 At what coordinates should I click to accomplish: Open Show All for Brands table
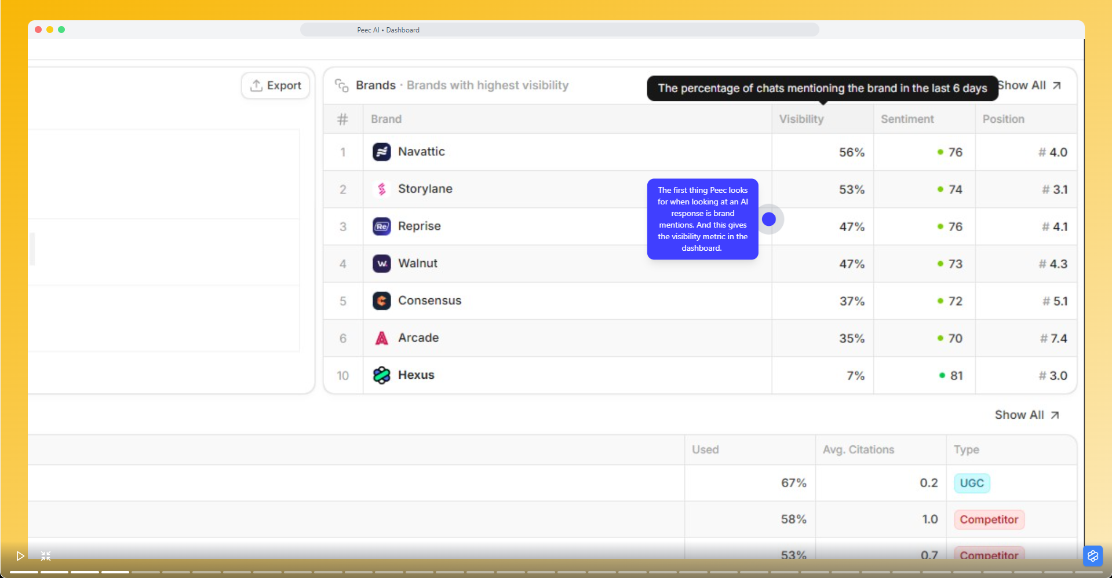click(1029, 86)
